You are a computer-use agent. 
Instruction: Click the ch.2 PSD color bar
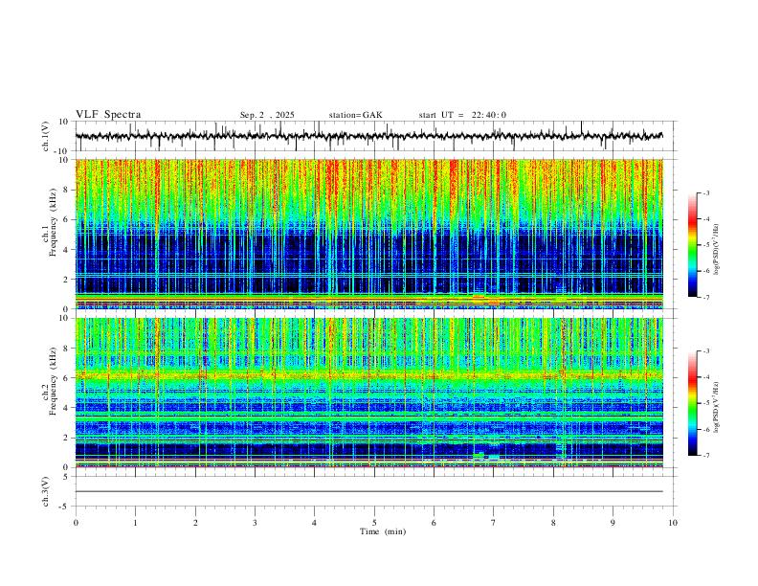pyautogui.click(x=692, y=403)
